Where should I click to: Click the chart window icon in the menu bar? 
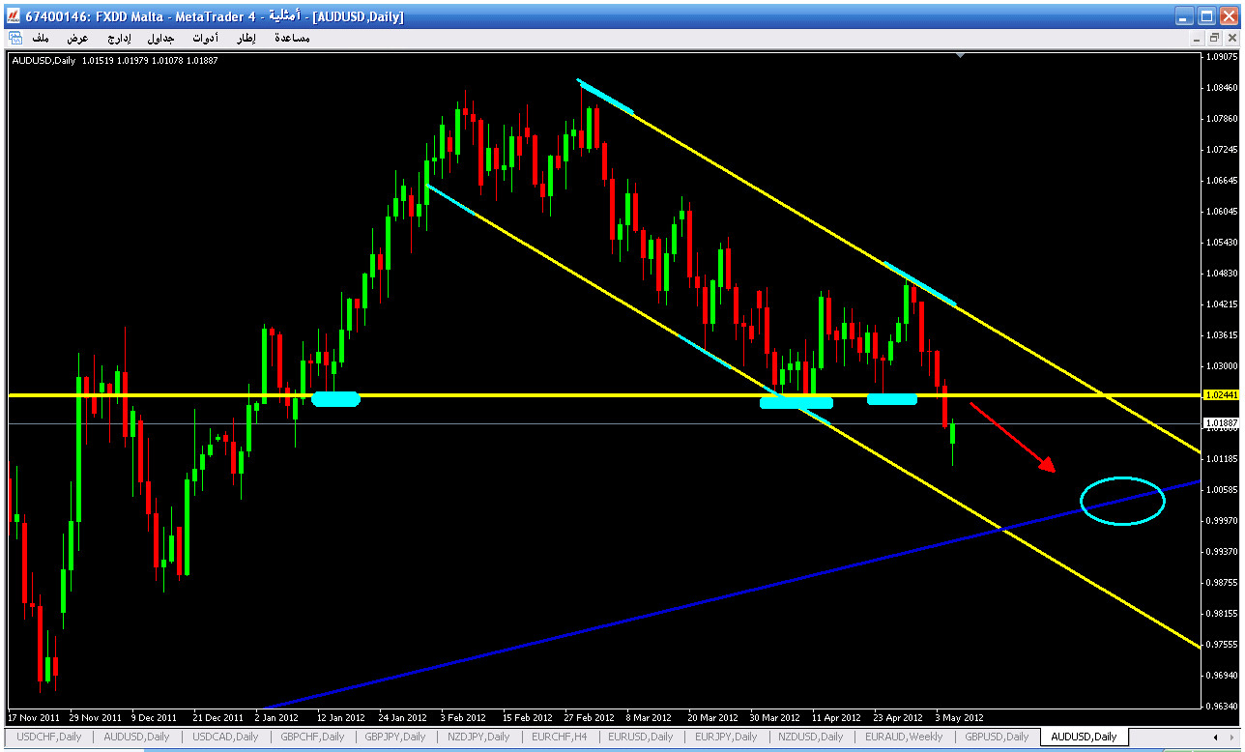point(14,38)
